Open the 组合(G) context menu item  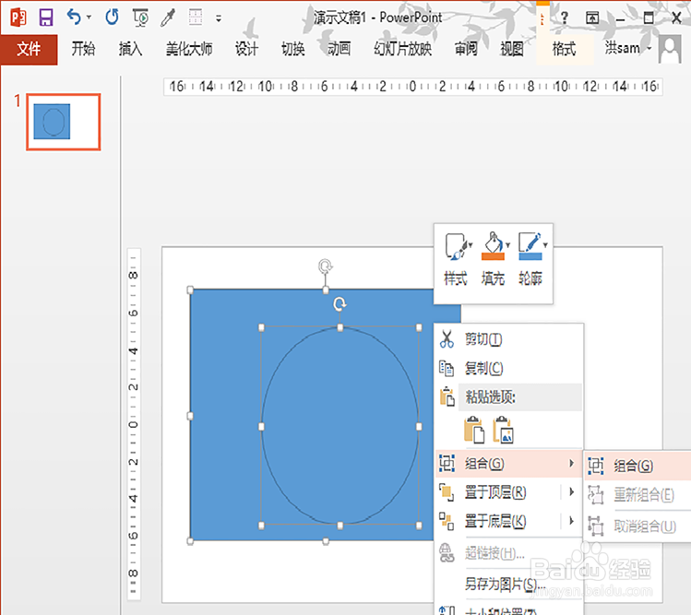[509, 464]
